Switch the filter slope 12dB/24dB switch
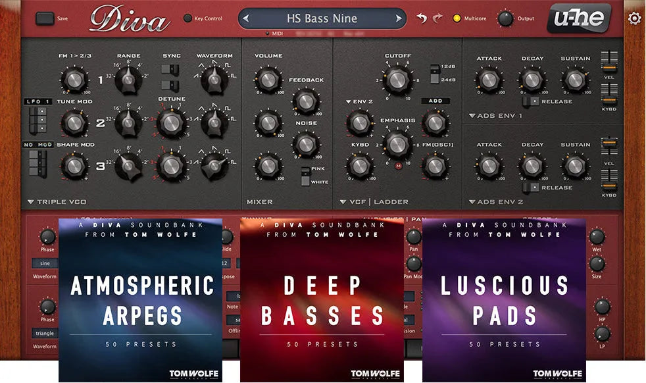The height and width of the screenshot is (383, 646). (434, 73)
